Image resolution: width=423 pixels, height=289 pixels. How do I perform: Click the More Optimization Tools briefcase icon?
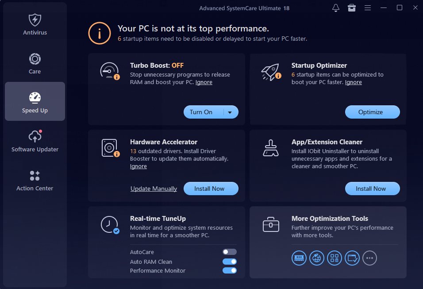[x=271, y=224]
